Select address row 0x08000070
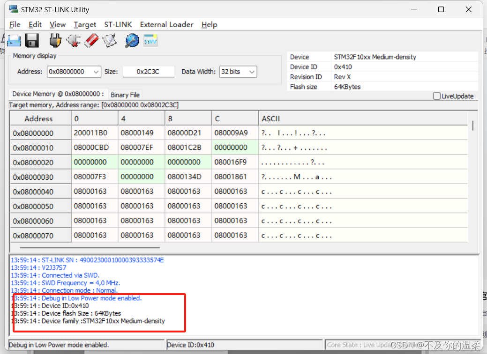This screenshot has height=354, width=487. pyautogui.click(x=40, y=236)
